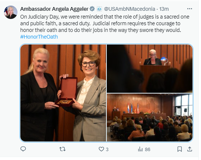This screenshot has width=201, height=160.
Task: Click the @USAmbNMacedonia handle
Action: [129, 9]
